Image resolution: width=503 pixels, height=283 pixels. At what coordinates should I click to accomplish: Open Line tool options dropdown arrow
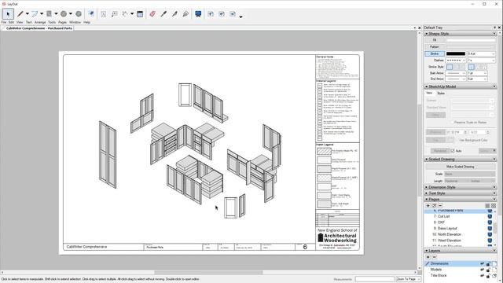28,14
